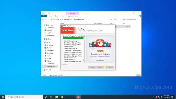Click the Properties icon in Explorer's Quick Access Toolbar
The width and height of the screenshot is (176, 99).
(x=46, y=13)
